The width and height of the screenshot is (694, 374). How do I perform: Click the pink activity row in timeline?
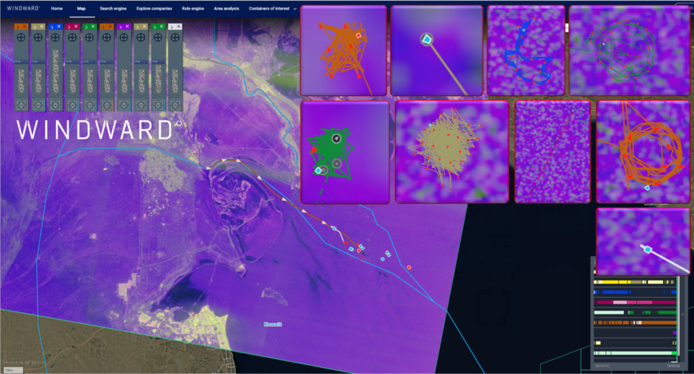636,302
